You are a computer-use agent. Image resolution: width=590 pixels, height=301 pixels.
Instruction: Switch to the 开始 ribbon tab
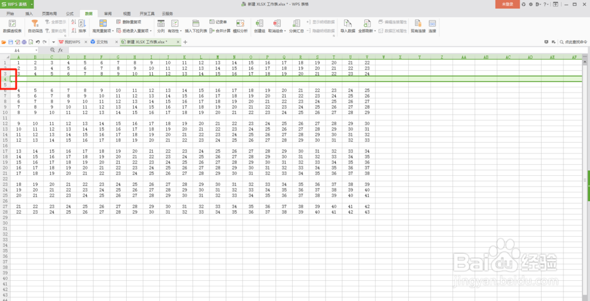coord(10,14)
